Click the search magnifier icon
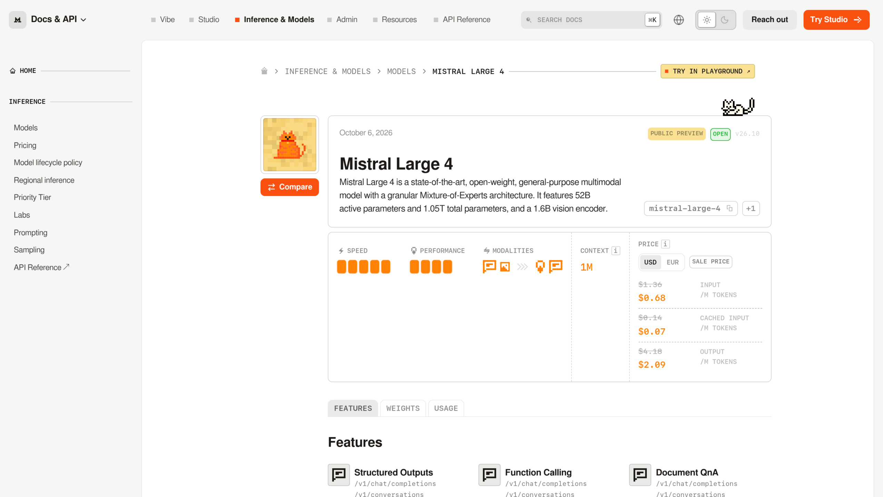The image size is (883, 497). pos(528,20)
